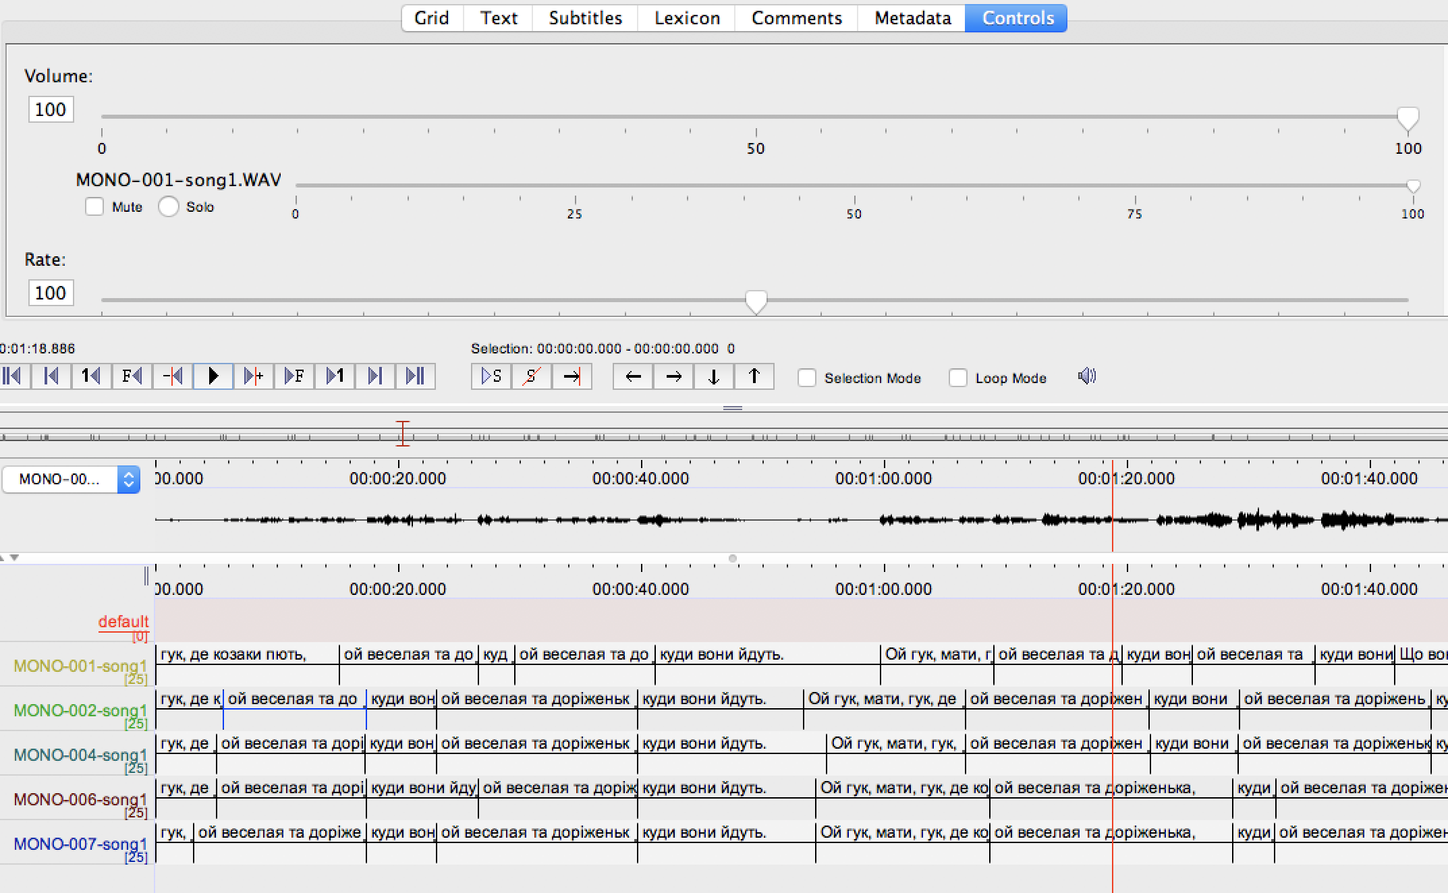Toggle the Mute checkbox for MONO-001-song1.WAV
This screenshot has width=1448, height=893.
94,206
